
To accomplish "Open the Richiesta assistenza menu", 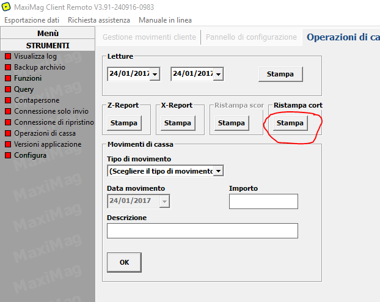I will tap(99, 20).
